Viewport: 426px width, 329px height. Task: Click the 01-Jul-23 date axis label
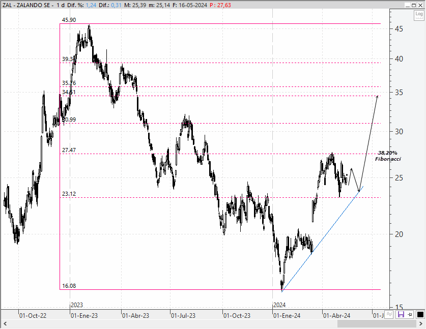click(183, 316)
